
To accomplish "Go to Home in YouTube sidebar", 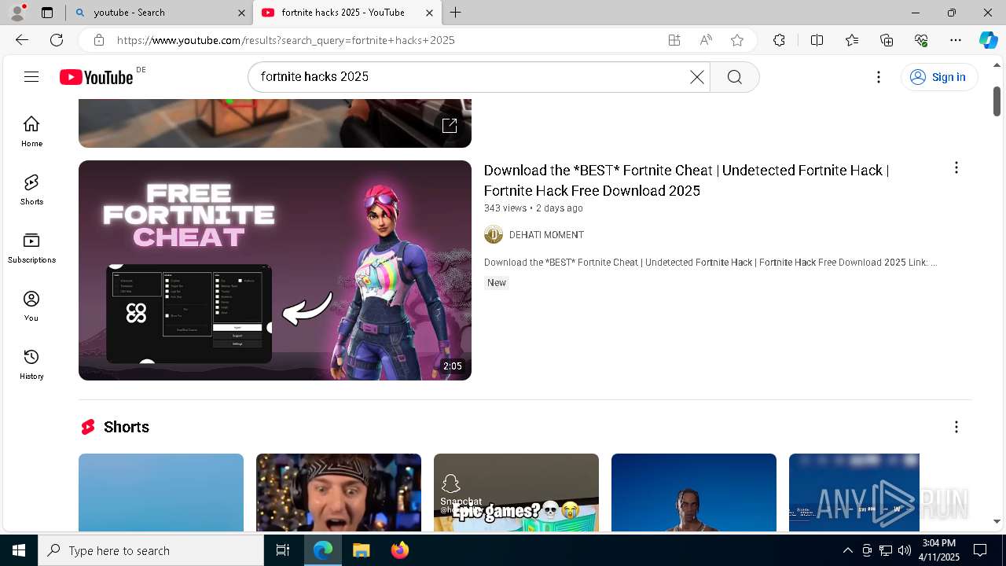I will (31, 131).
